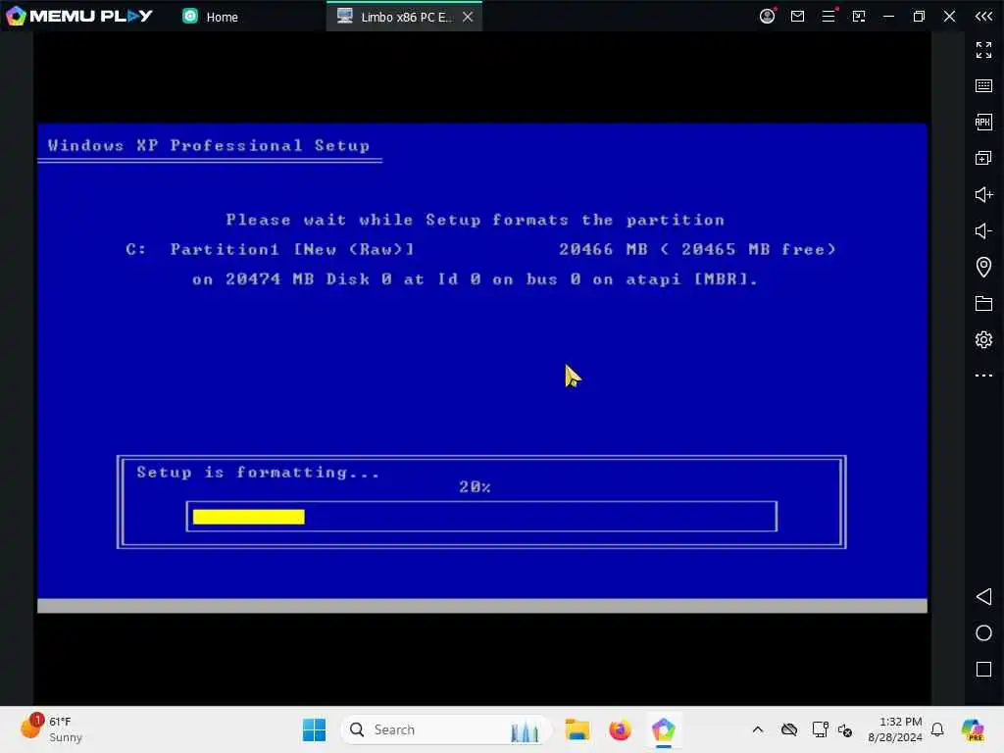The height and width of the screenshot is (753, 1004).
Task: Install APK from MEmu sidebar
Action: coord(983,122)
